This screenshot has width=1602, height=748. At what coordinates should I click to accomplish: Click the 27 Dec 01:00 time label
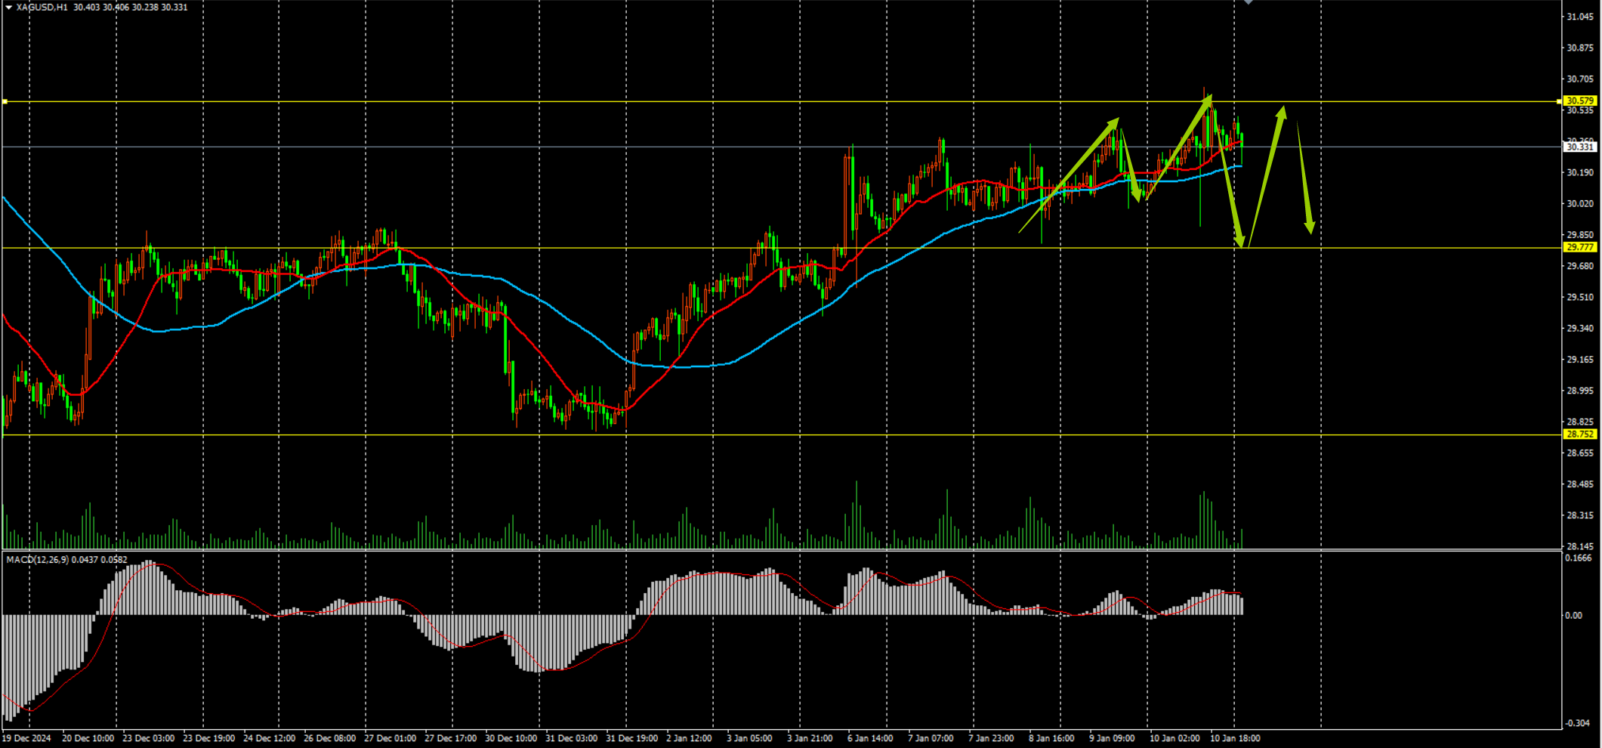[x=390, y=738]
